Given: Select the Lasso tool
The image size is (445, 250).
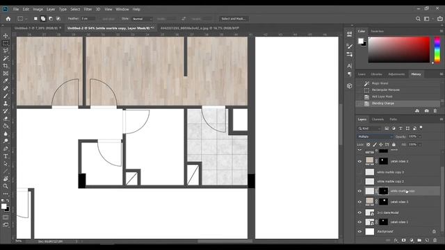Looking at the screenshot, I should click(x=6, y=51).
